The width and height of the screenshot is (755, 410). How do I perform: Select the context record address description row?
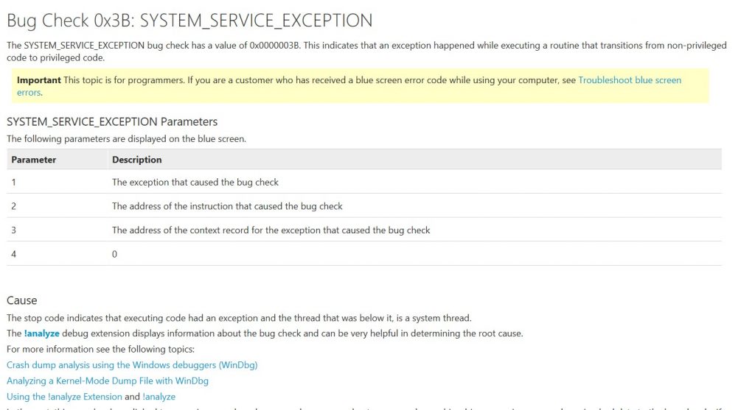click(x=271, y=230)
